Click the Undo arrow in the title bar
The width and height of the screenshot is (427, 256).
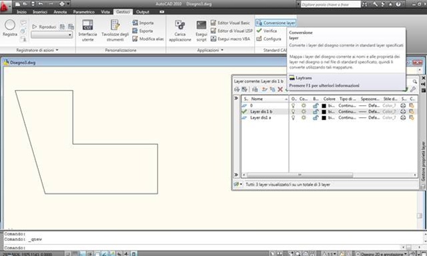pyautogui.click(x=41, y=4)
